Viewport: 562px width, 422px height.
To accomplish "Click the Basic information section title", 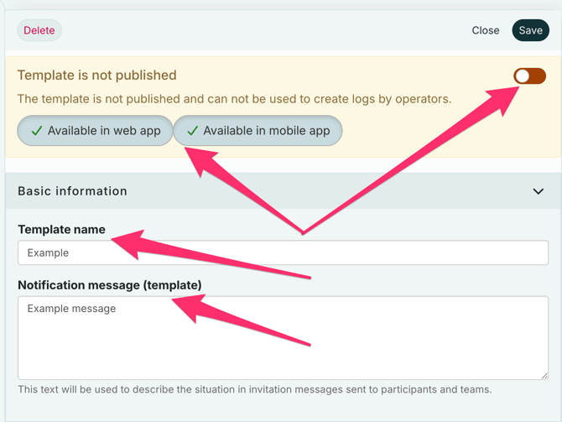I will click(72, 191).
